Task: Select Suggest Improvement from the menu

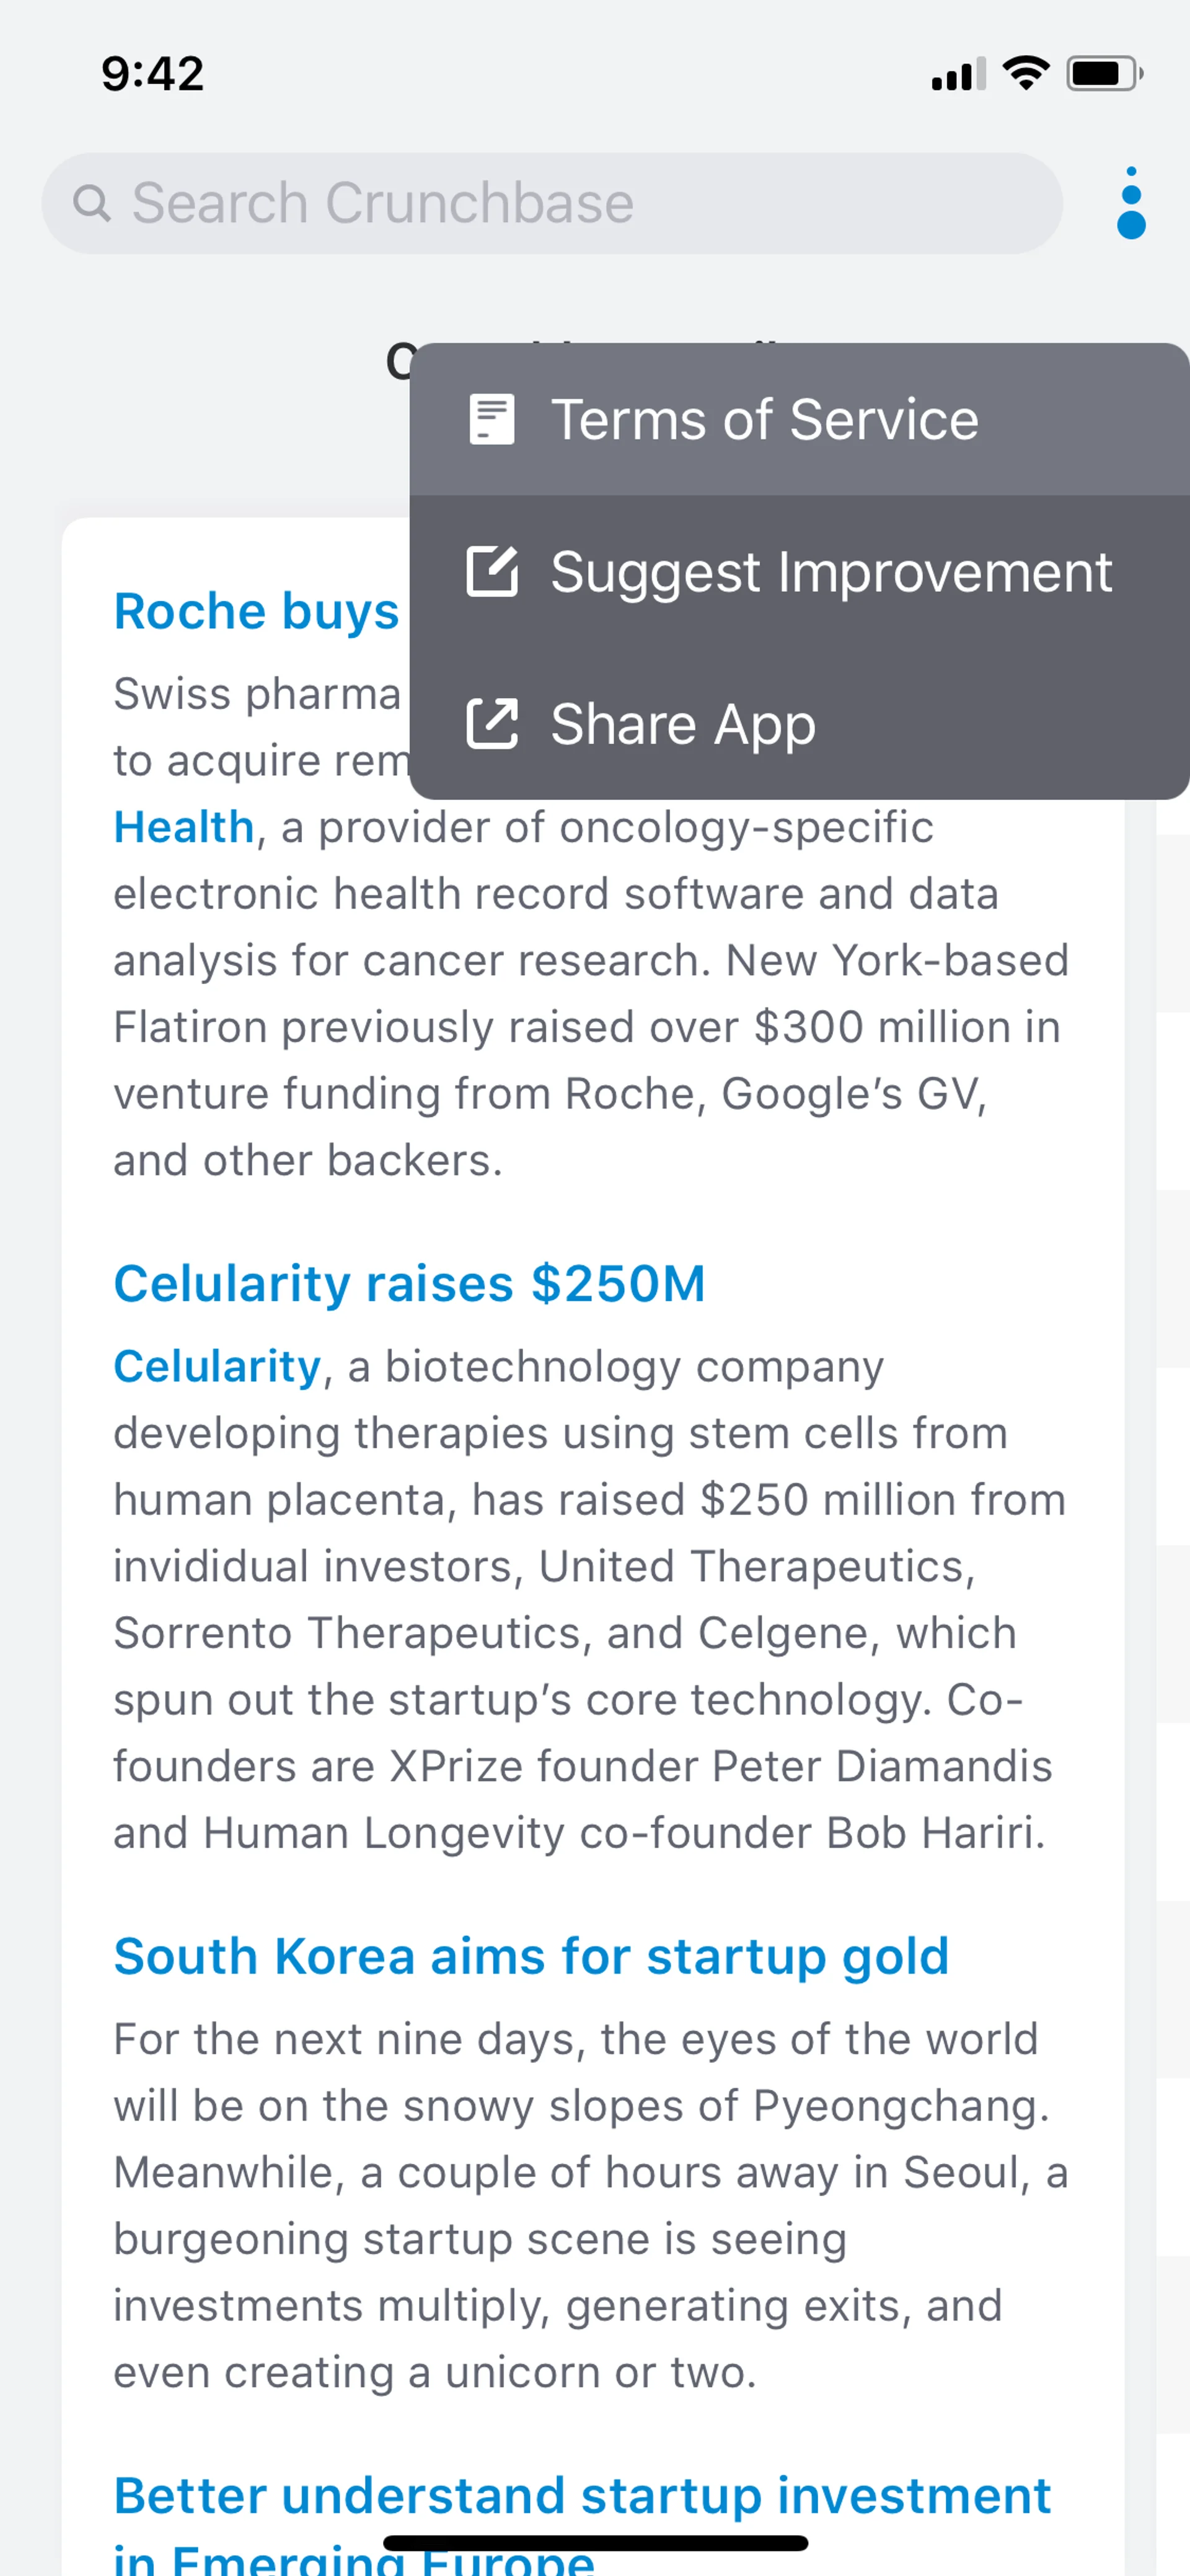Action: coord(830,572)
